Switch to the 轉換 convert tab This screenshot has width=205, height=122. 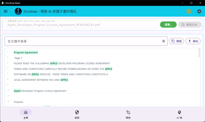tap(128, 114)
